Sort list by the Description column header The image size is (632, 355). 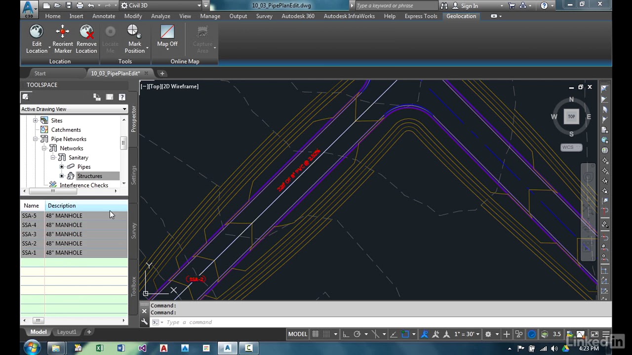[86, 206]
